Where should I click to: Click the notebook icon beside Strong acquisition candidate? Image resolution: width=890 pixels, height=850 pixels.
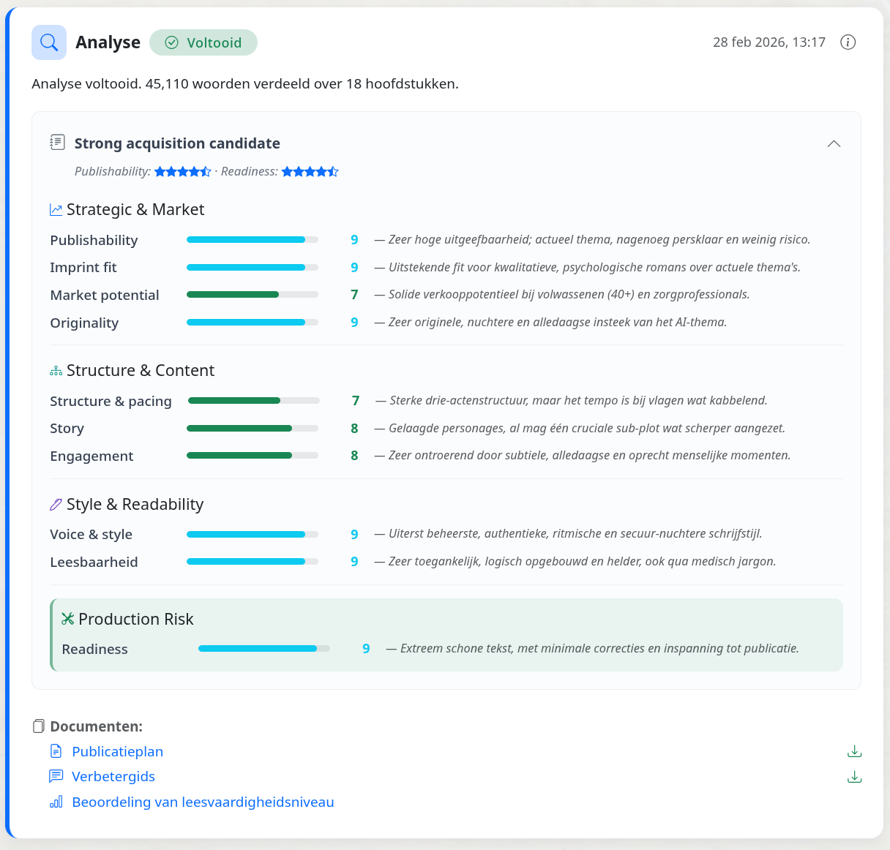coord(57,143)
